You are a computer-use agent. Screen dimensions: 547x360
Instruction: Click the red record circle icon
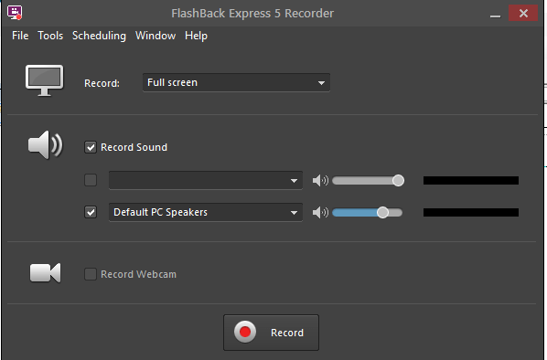click(x=245, y=332)
